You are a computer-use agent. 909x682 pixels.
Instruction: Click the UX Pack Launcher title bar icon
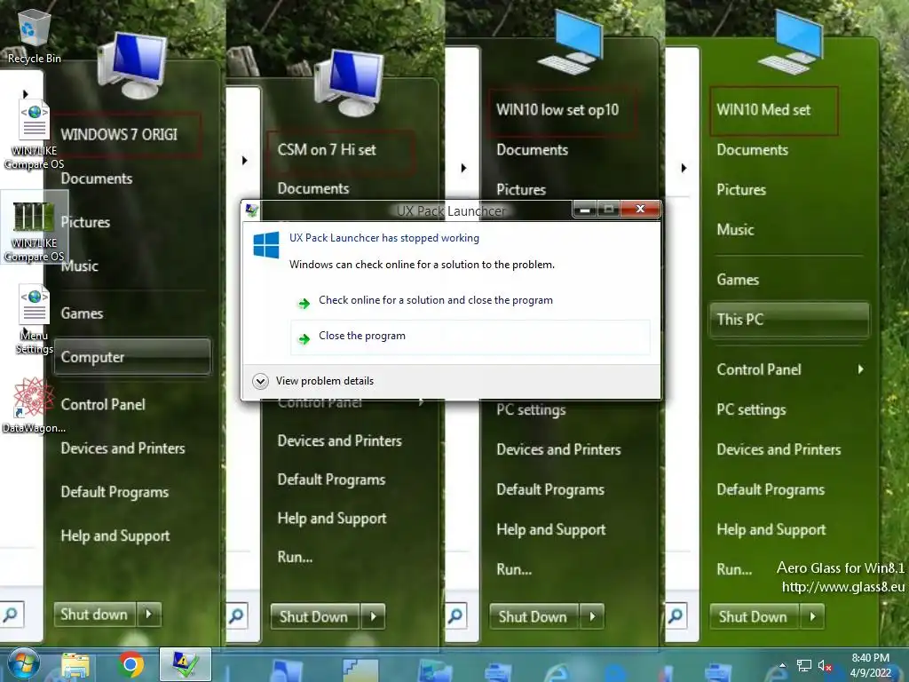click(251, 210)
